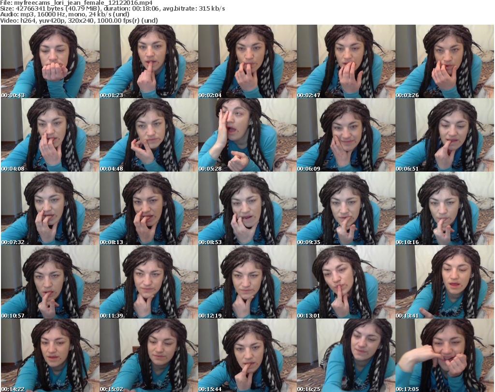Click the thumbnail stamped 00:08:13
This screenshot has height=392, width=495.
click(x=149, y=208)
